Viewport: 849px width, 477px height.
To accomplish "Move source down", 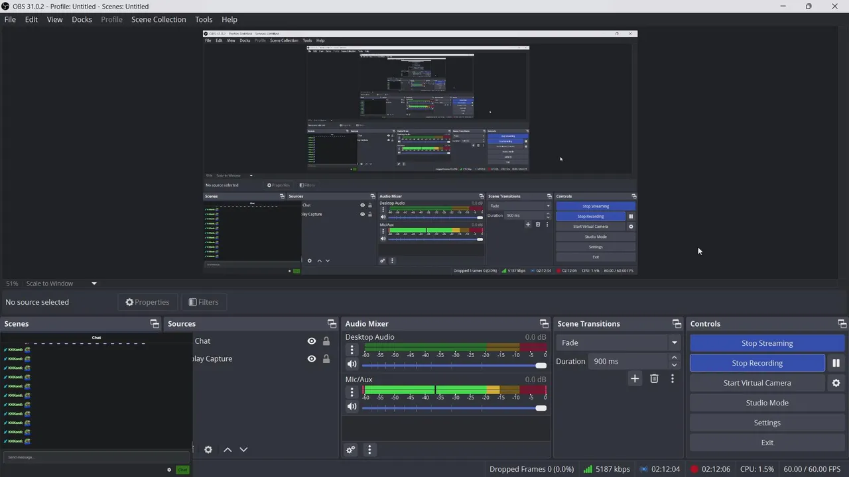I will (x=243, y=450).
